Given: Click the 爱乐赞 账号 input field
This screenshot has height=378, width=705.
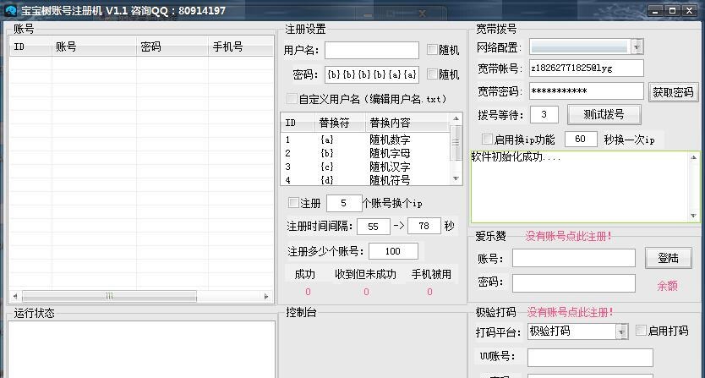Looking at the screenshot, I should [574, 258].
